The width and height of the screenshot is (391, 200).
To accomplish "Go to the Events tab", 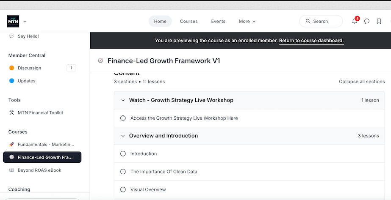I will (x=218, y=21).
